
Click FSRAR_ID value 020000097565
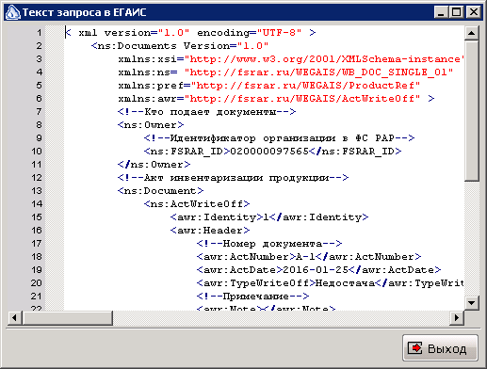tap(269, 152)
